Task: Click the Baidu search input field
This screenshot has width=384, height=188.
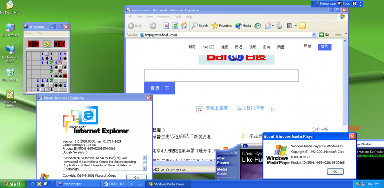Action: coord(221,76)
